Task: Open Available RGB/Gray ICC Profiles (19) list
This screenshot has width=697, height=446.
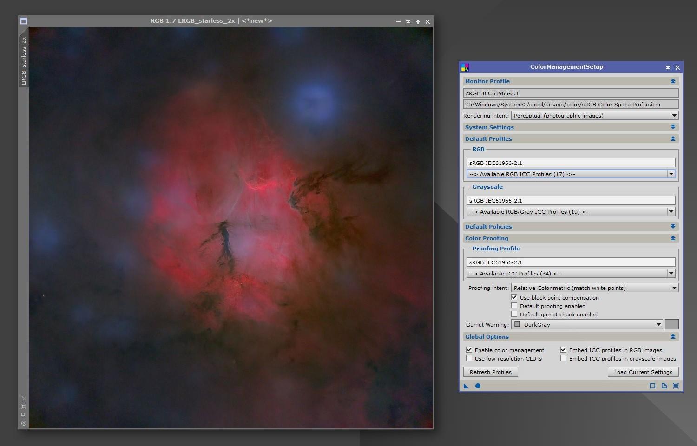Action: pyautogui.click(x=571, y=211)
